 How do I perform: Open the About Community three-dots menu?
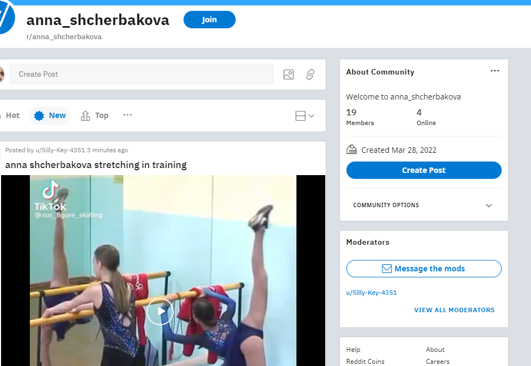coord(495,71)
